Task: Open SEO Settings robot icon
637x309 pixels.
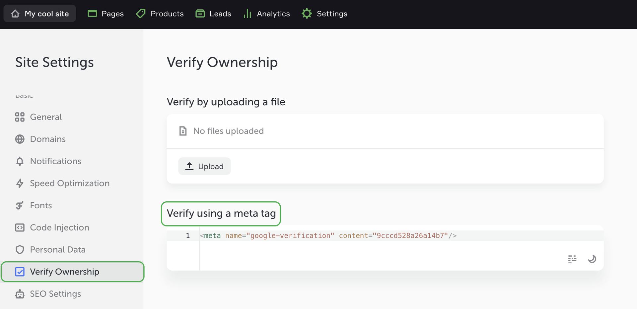Action: tap(20, 294)
